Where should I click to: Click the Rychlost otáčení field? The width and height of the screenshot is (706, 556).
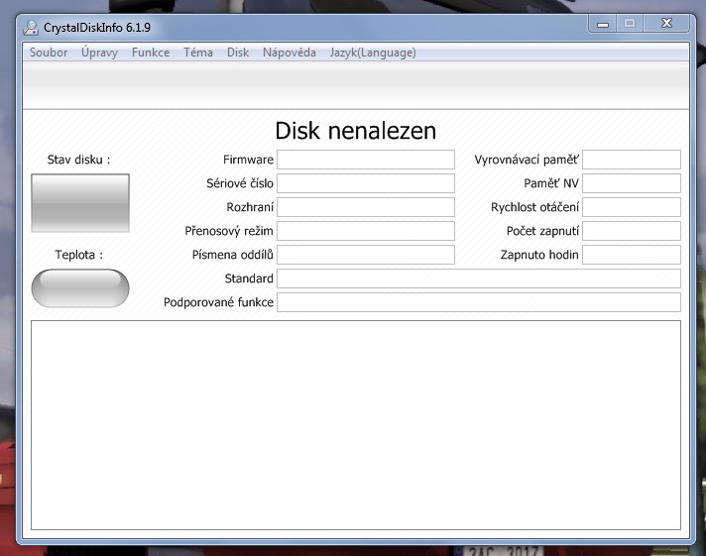click(x=631, y=207)
